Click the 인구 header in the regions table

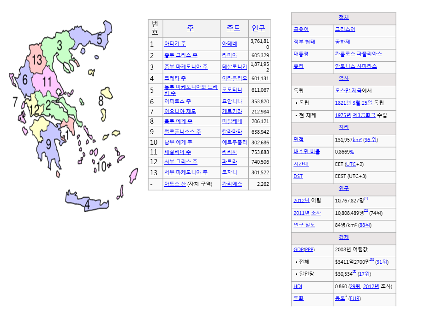[258, 28]
